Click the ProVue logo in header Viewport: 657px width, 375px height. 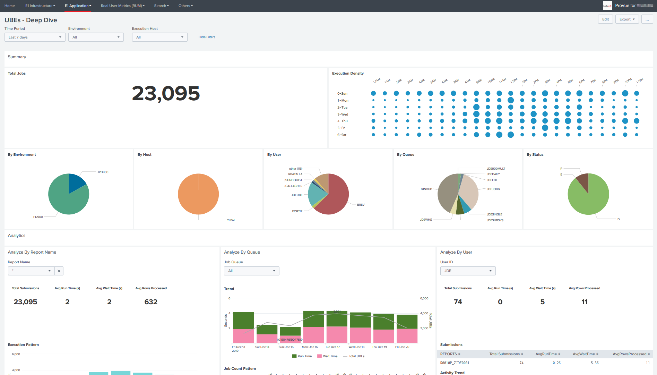point(607,6)
